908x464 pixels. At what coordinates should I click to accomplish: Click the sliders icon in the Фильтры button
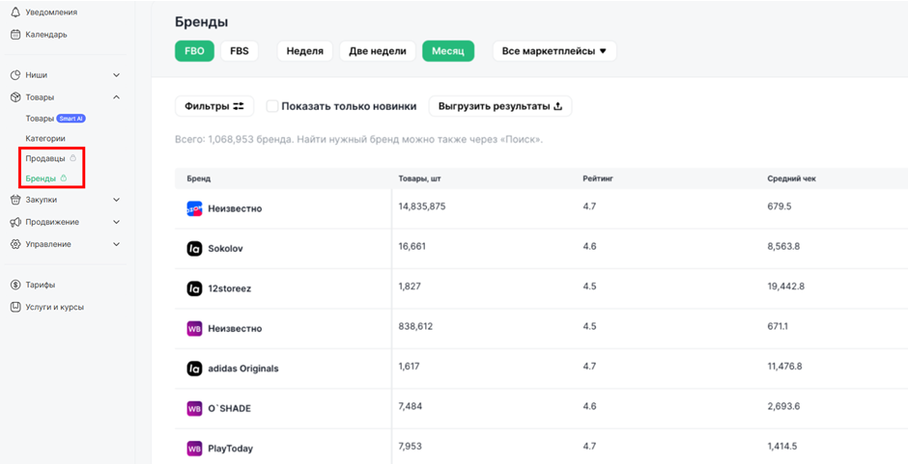tap(239, 106)
